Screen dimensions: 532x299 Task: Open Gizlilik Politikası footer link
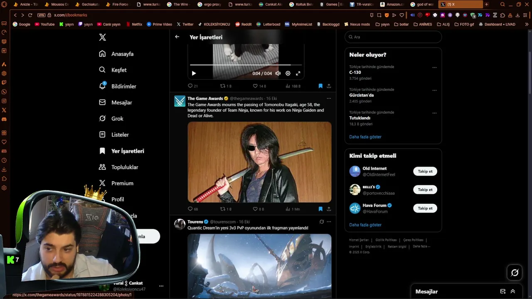(x=386, y=240)
